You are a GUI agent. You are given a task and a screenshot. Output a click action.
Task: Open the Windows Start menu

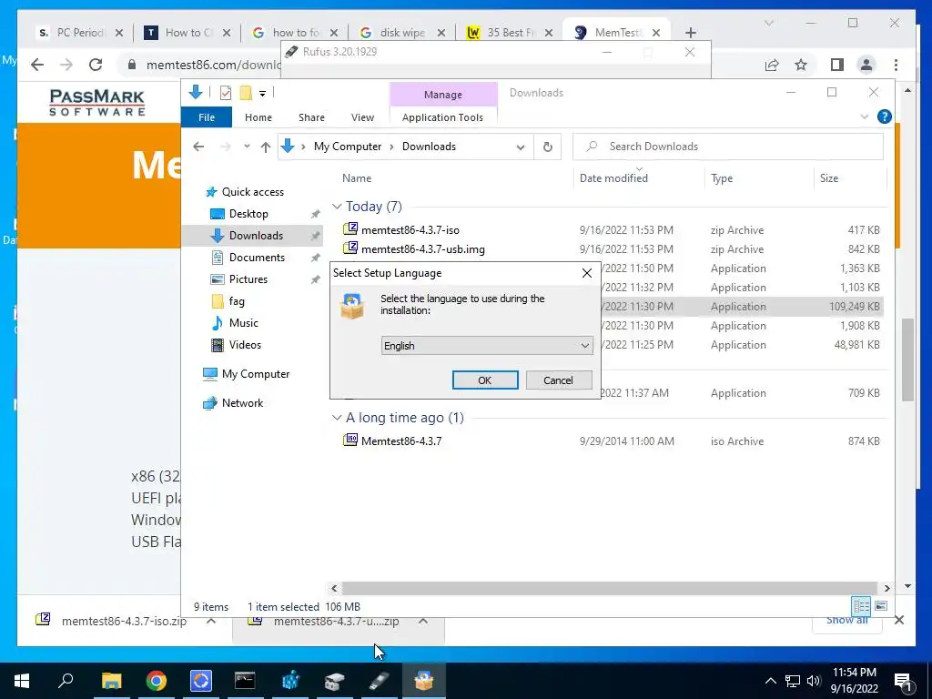coord(22,681)
